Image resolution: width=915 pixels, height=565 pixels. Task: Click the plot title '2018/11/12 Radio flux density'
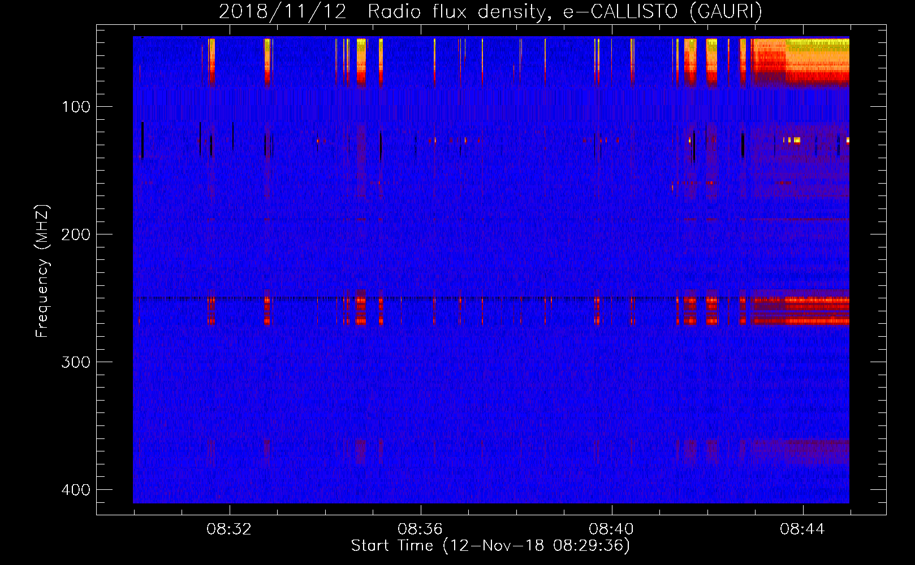[x=490, y=11]
